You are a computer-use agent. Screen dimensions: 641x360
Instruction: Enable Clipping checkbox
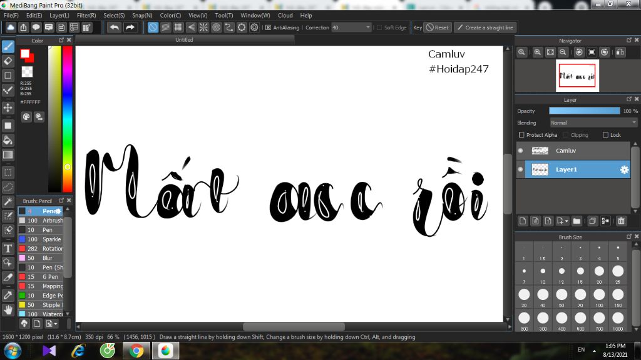pyautogui.click(x=566, y=135)
